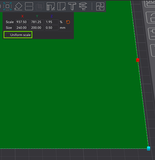Reset scale with the orange arrow
The height and width of the screenshot is (160, 155).
(68, 22)
